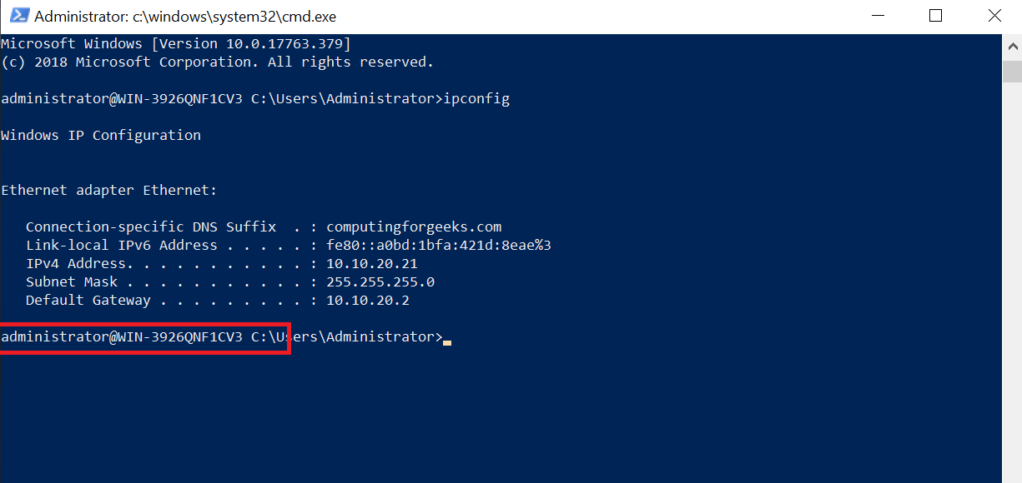Click the subnet mask value 255.255.255.0

point(380,282)
